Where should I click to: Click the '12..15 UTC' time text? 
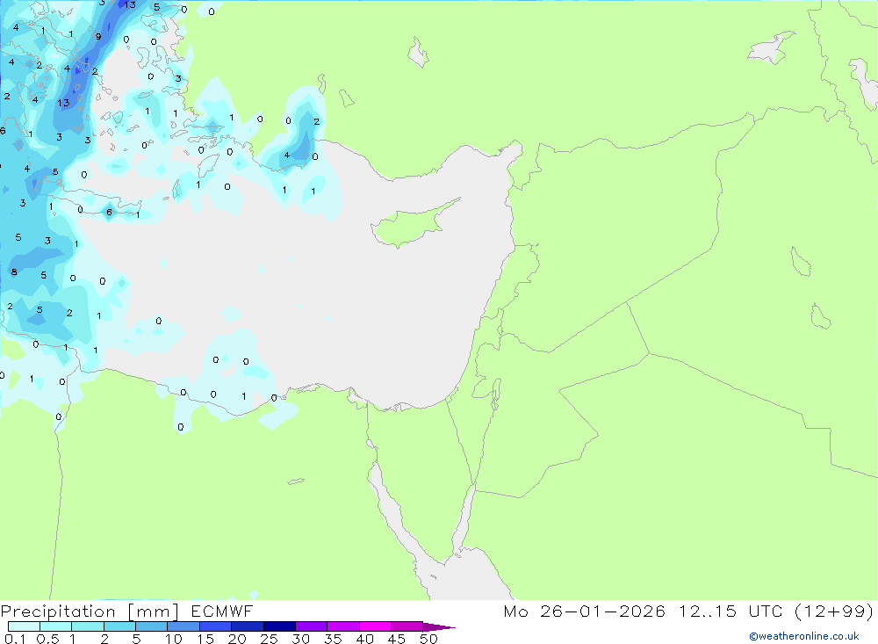(730, 611)
